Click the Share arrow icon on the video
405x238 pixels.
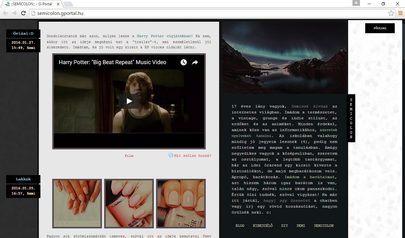click(x=195, y=62)
